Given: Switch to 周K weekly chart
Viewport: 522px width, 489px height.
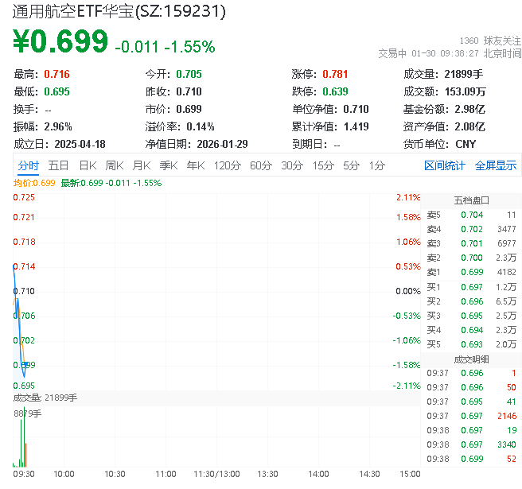Looking at the screenshot, I should click(x=115, y=165).
